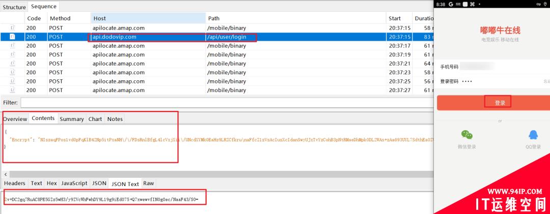Open the Structure tab
The width and height of the screenshot is (550, 214).
14,7
